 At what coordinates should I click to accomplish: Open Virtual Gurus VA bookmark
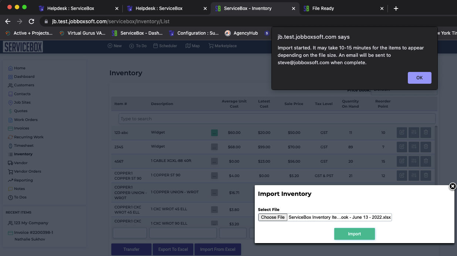click(82, 33)
